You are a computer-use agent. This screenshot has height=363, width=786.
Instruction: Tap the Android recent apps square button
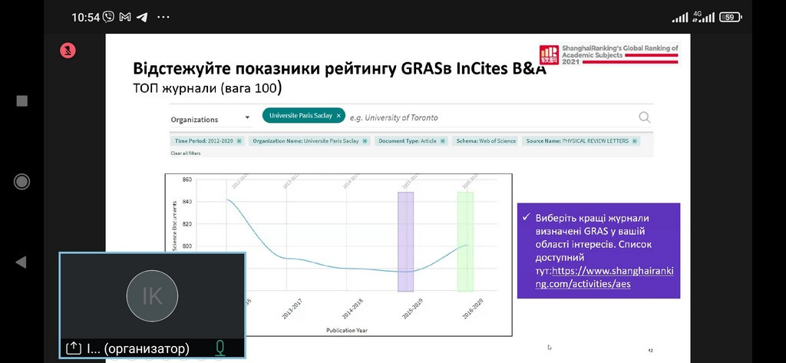pyautogui.click(x=21, y=101)
